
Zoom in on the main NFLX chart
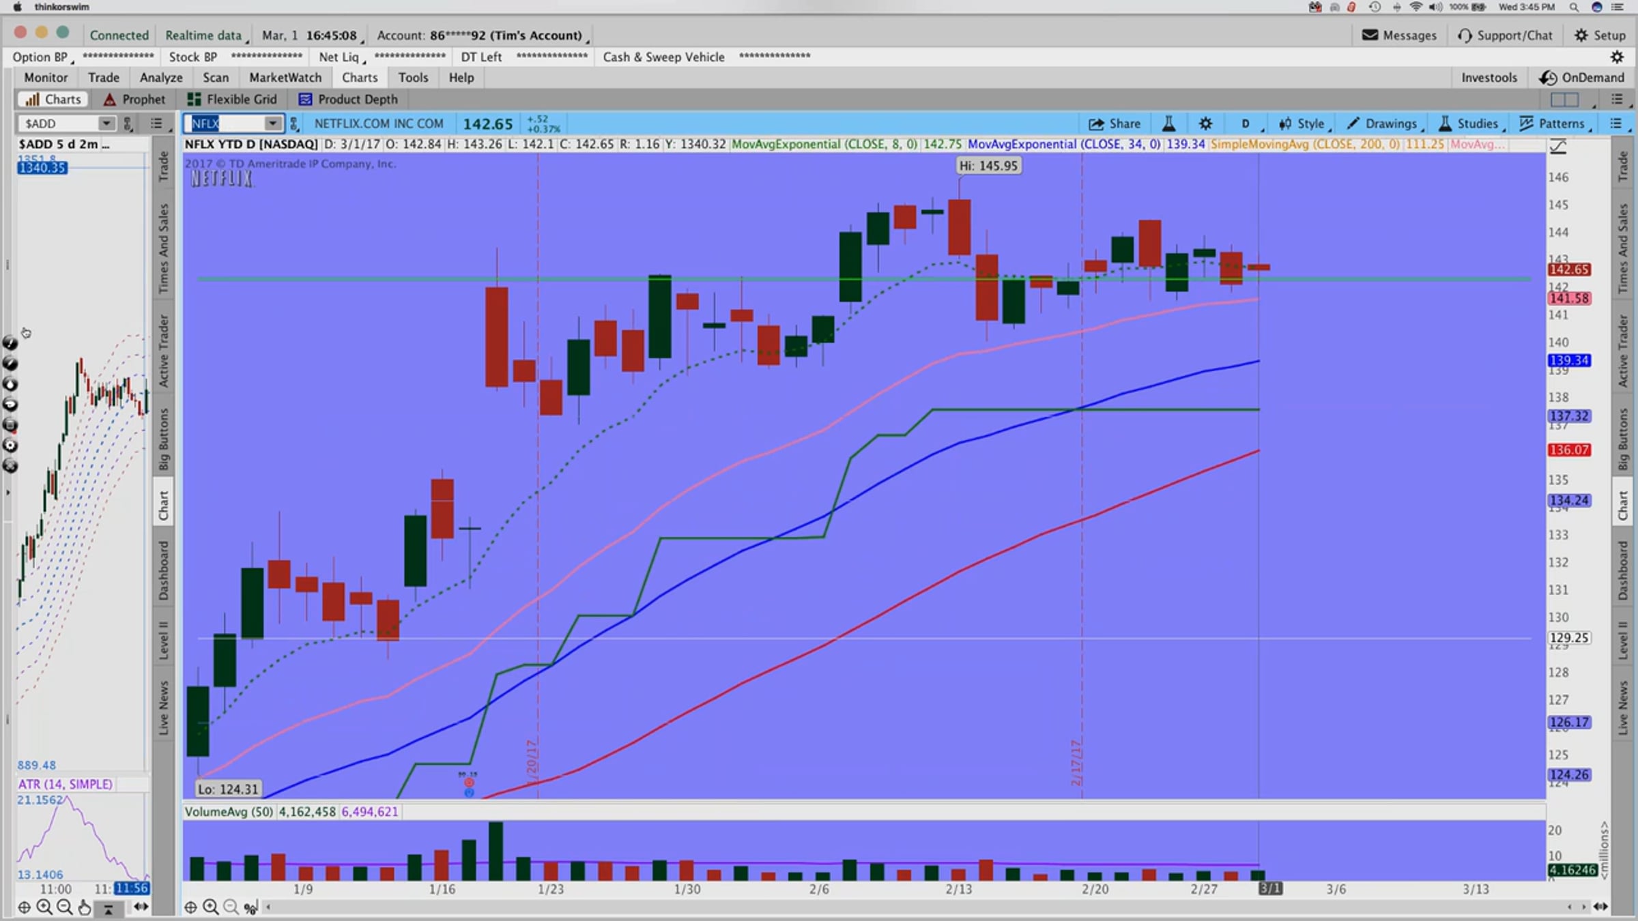(211, 907)
